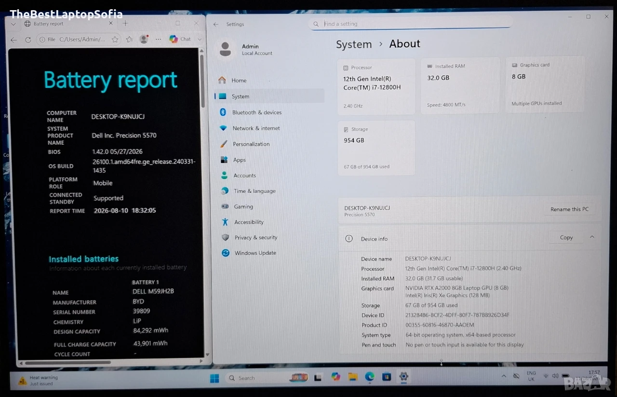This screenshot has width=617, height=397.
Task: Click the NVIDIA RTX A2000 graphics card text
Action: pyautogui.click(x=457, y=288)
